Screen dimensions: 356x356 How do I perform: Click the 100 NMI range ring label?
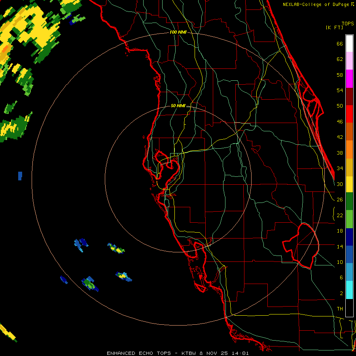[178, 32]
